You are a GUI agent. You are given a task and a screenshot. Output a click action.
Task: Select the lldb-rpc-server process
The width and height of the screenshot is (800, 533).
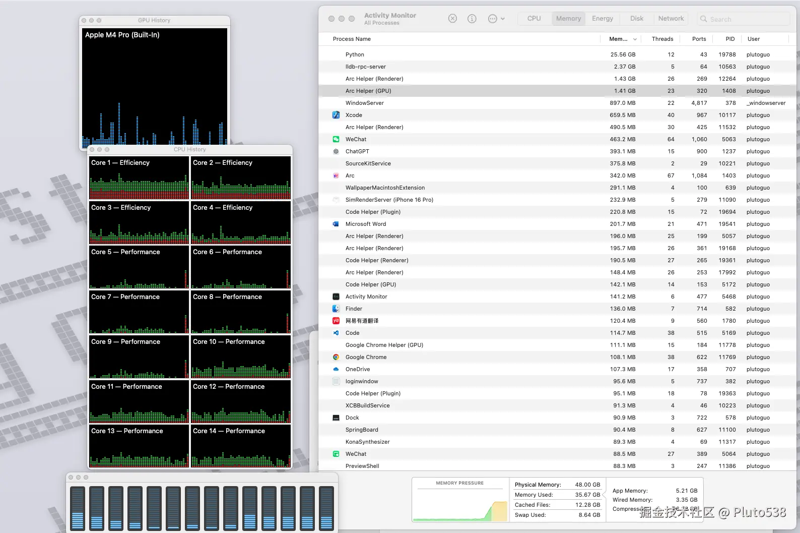tap(557, 67)
